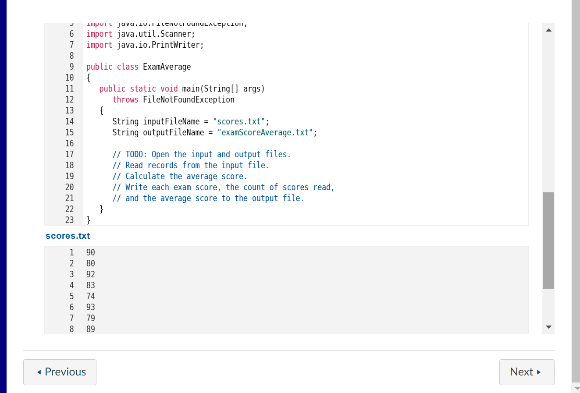
Task: Click the string literal "scores.txt" on line 14
Action: pyautogui.click(x=239, y=121)
